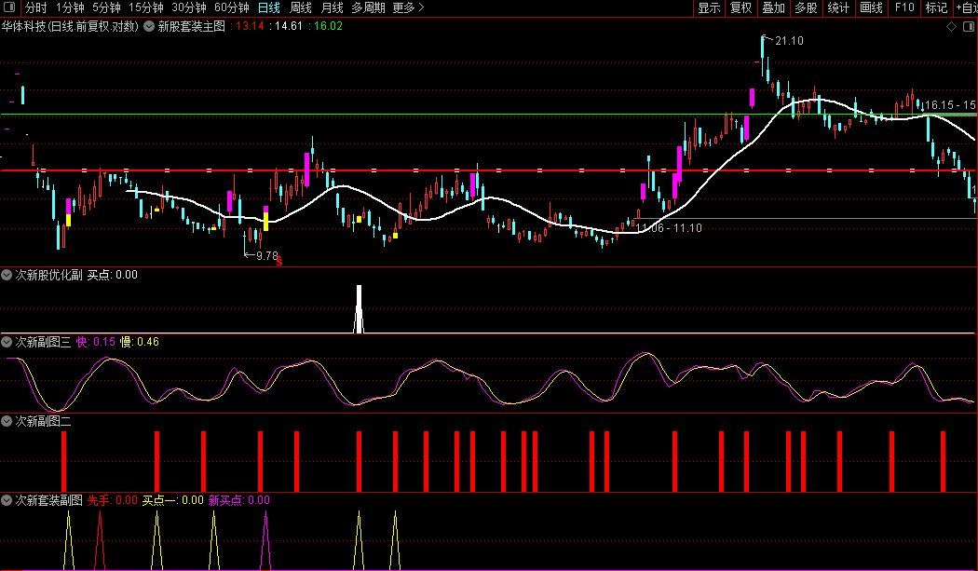Open the 更多 periods dropdown
This screenshot has height=571, width=978.
point(409,7)
